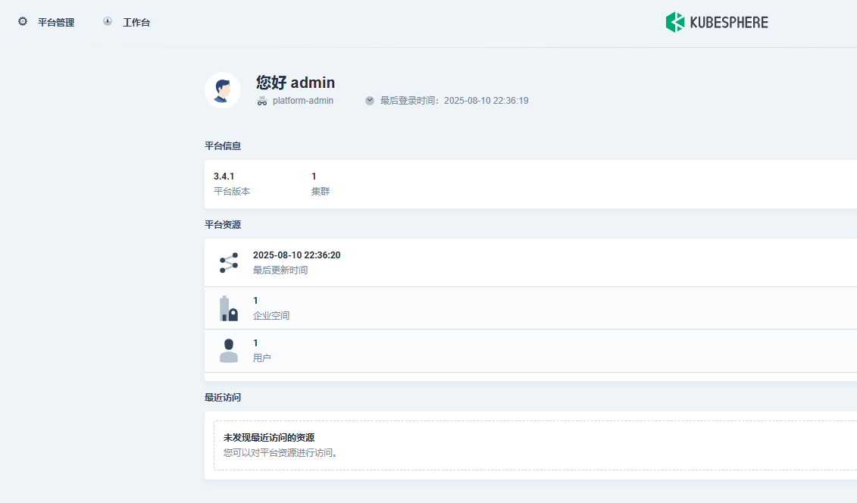Click the KubeSphere logo
The image size is (857, 503).
click(717, 23)
